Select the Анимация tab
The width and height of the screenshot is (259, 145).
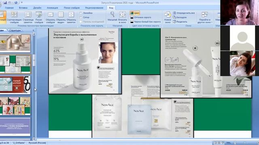click(x=52, y=8)
